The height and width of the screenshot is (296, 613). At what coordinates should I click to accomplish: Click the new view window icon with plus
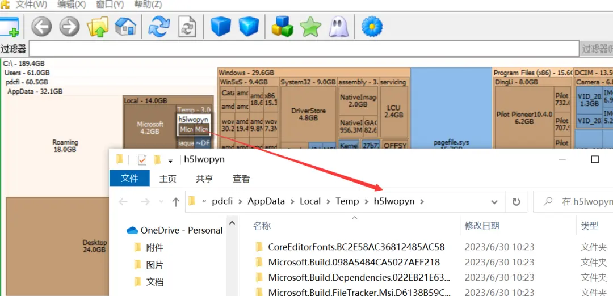tap(10, 27)
